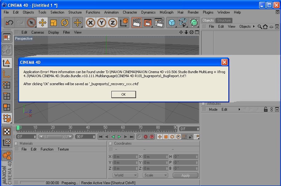The image size is (281, 186).
Task: Select the Live Selection tool
Action: tap(31, 23)
